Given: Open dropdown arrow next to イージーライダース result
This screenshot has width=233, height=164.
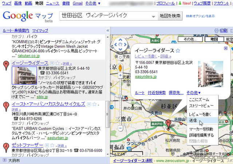Looking at the screenshot, I should click(52, 63).
